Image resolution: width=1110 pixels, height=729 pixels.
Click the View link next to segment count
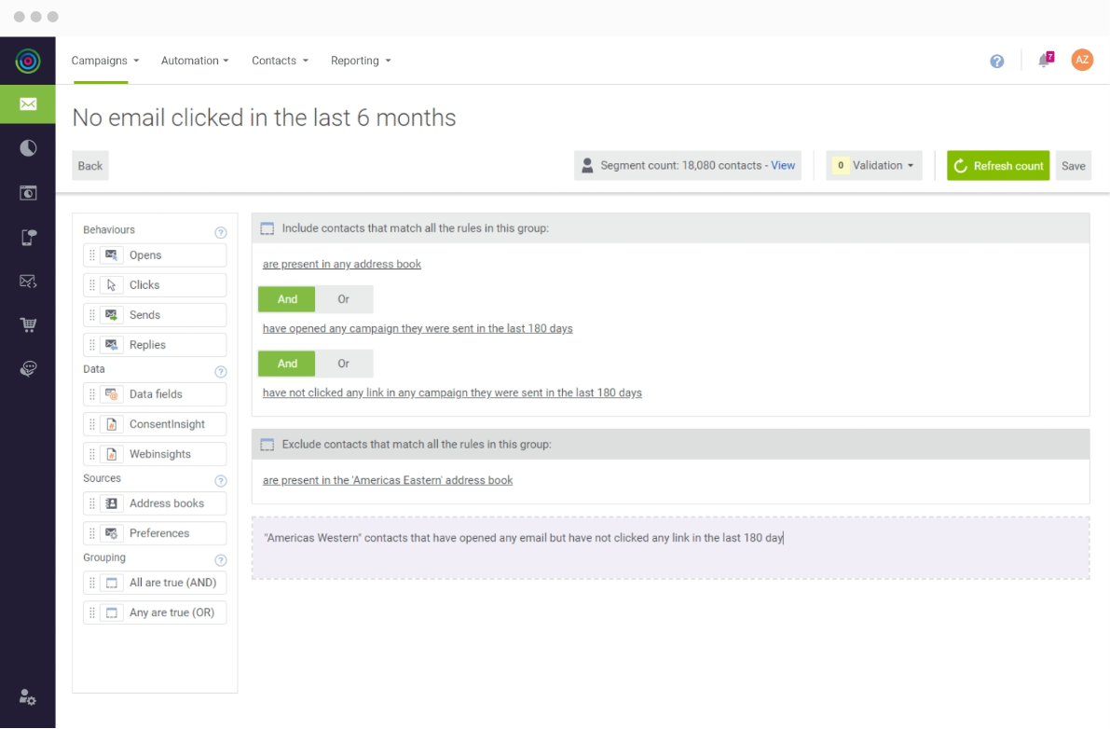(783, 165)
